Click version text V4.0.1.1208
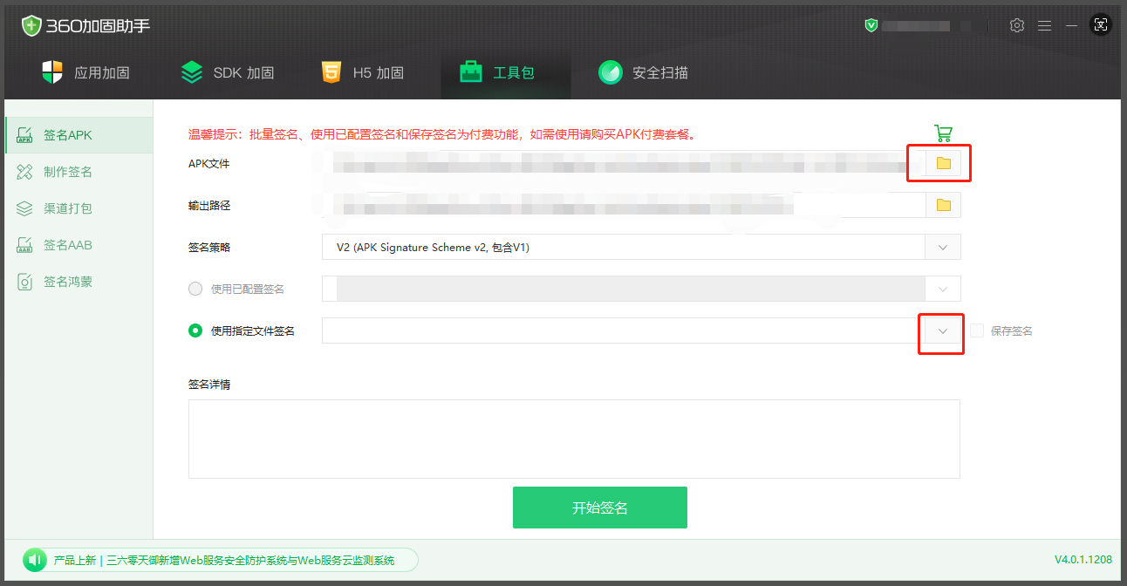Viewport: 1127px width, 586px height. click(x=1083, y=560)
